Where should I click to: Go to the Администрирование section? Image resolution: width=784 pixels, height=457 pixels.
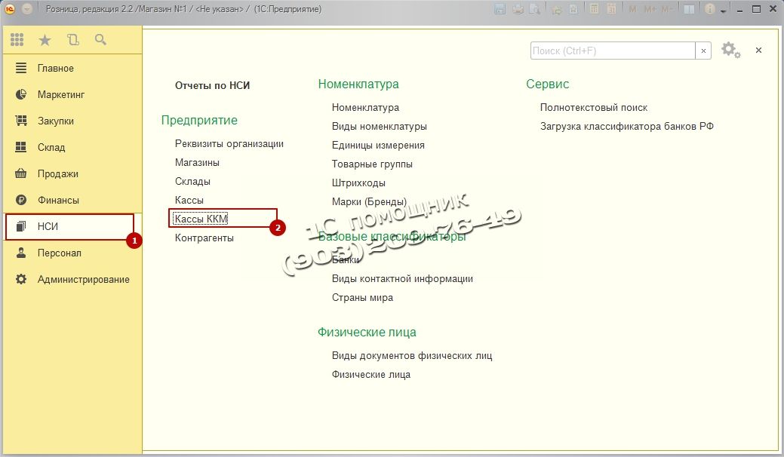[x=83, y=279]
